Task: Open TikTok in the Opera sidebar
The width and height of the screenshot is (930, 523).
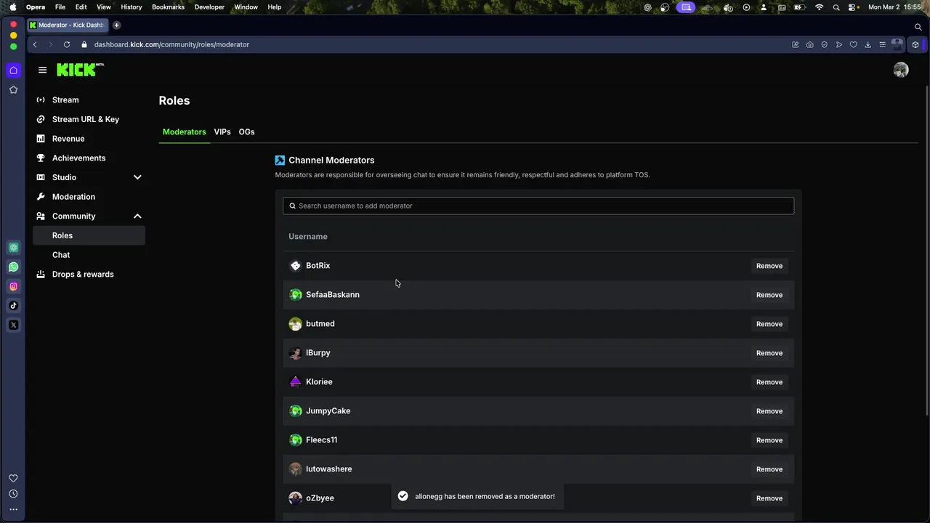Action: point(13,306)
